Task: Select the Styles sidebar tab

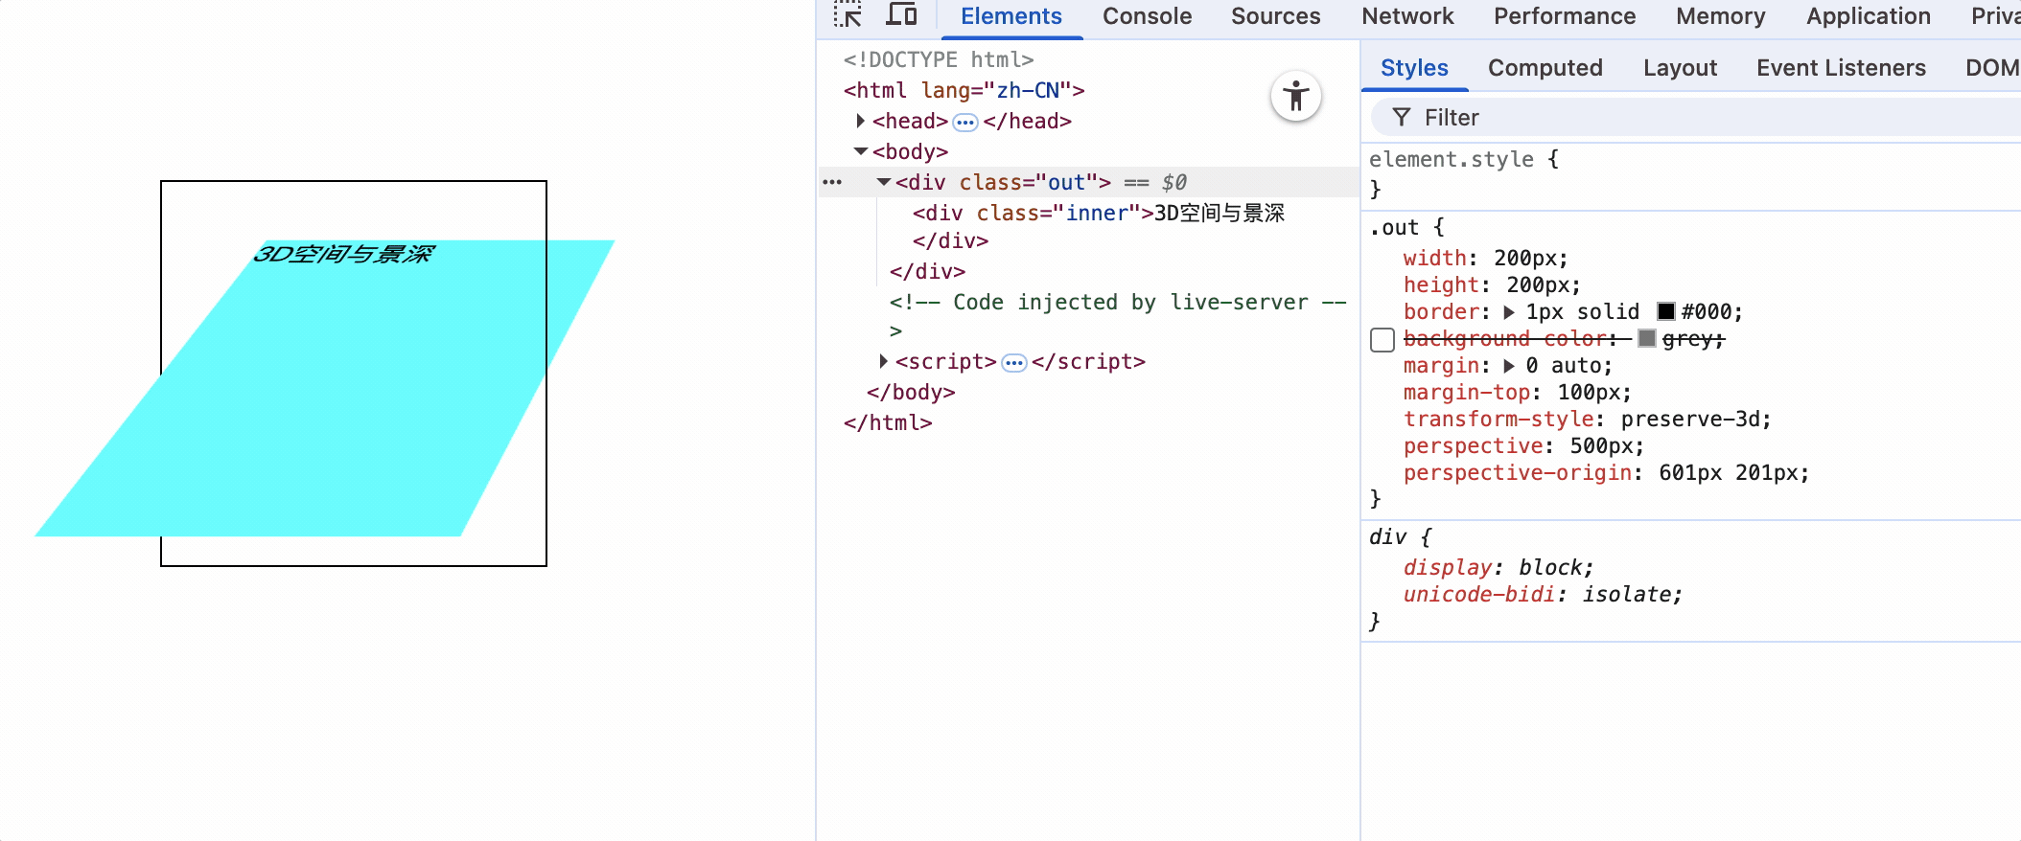Action: (1414, 68)
